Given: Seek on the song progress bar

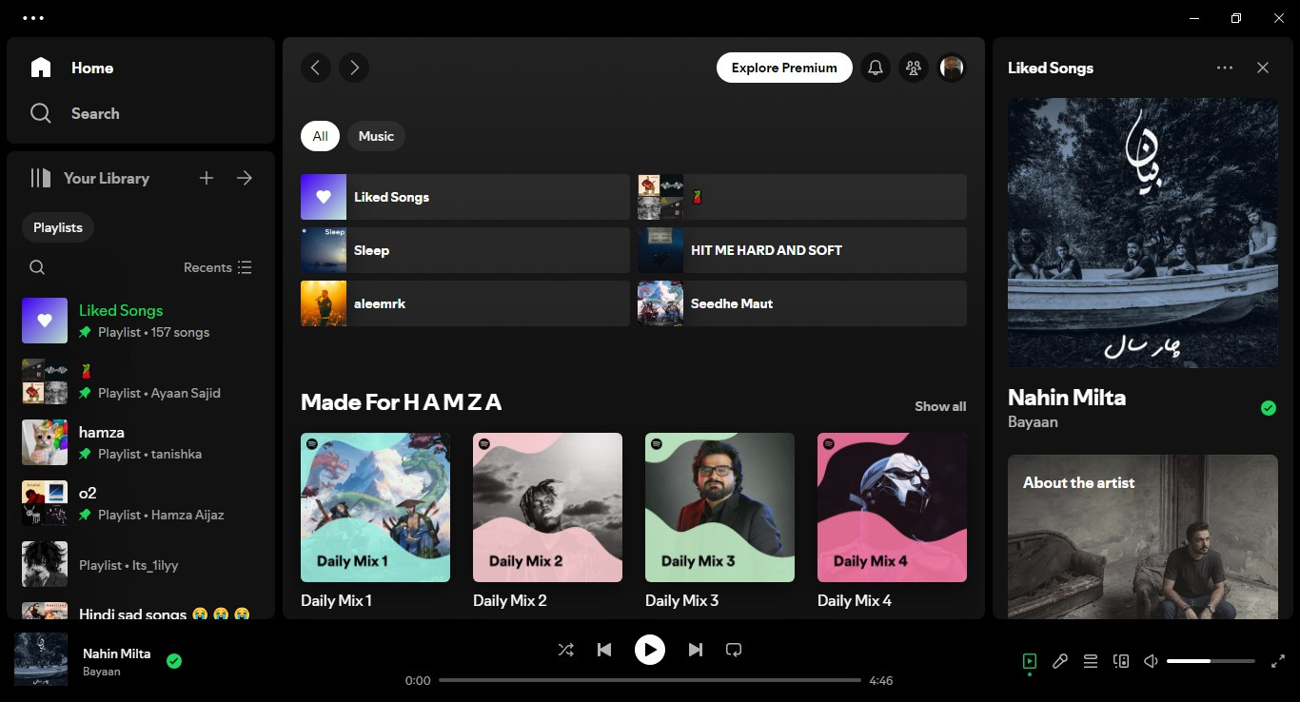Looking at the screenshot, I should click(650, 680).
